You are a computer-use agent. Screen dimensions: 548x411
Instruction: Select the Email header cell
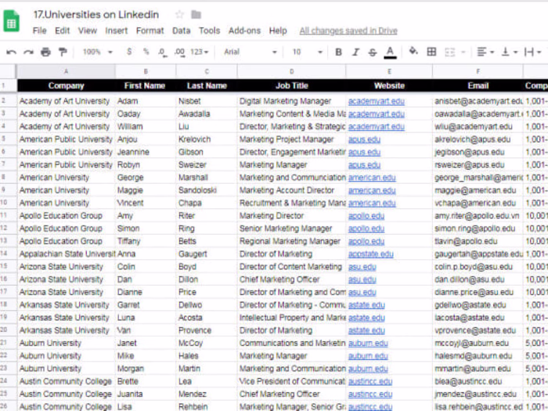(x=478, y=85)
